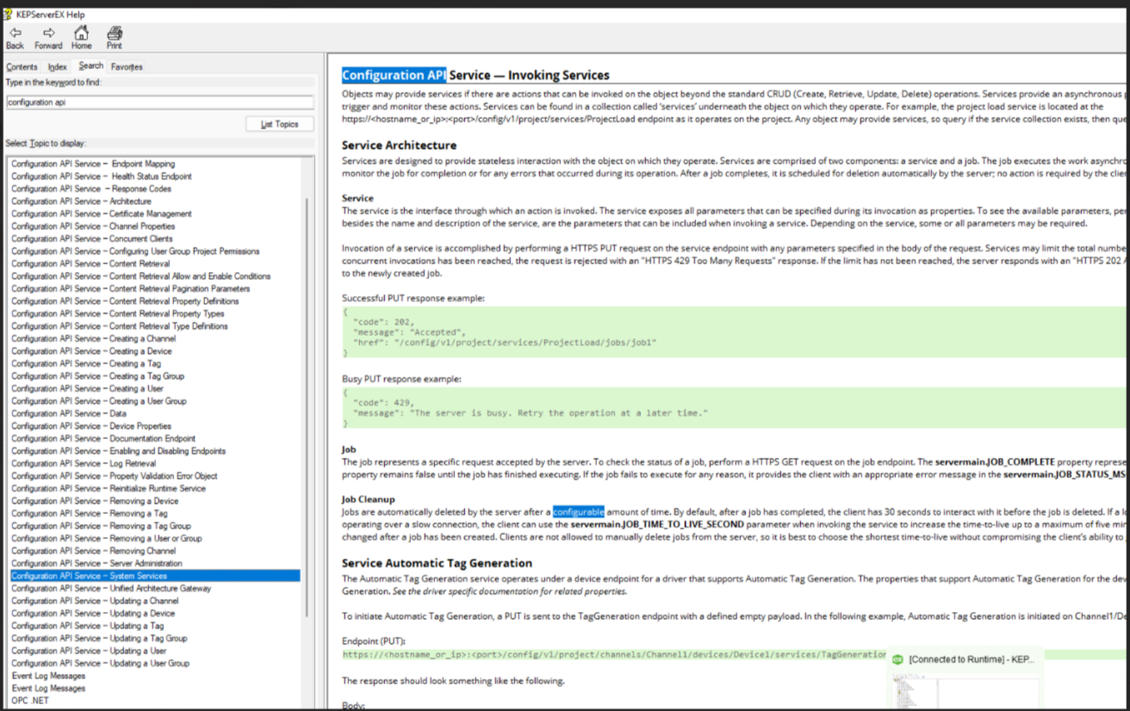Click the green KEPServerEX icon in the popup
This screenshot has width=1130, height=711.
tap(897, 659)
